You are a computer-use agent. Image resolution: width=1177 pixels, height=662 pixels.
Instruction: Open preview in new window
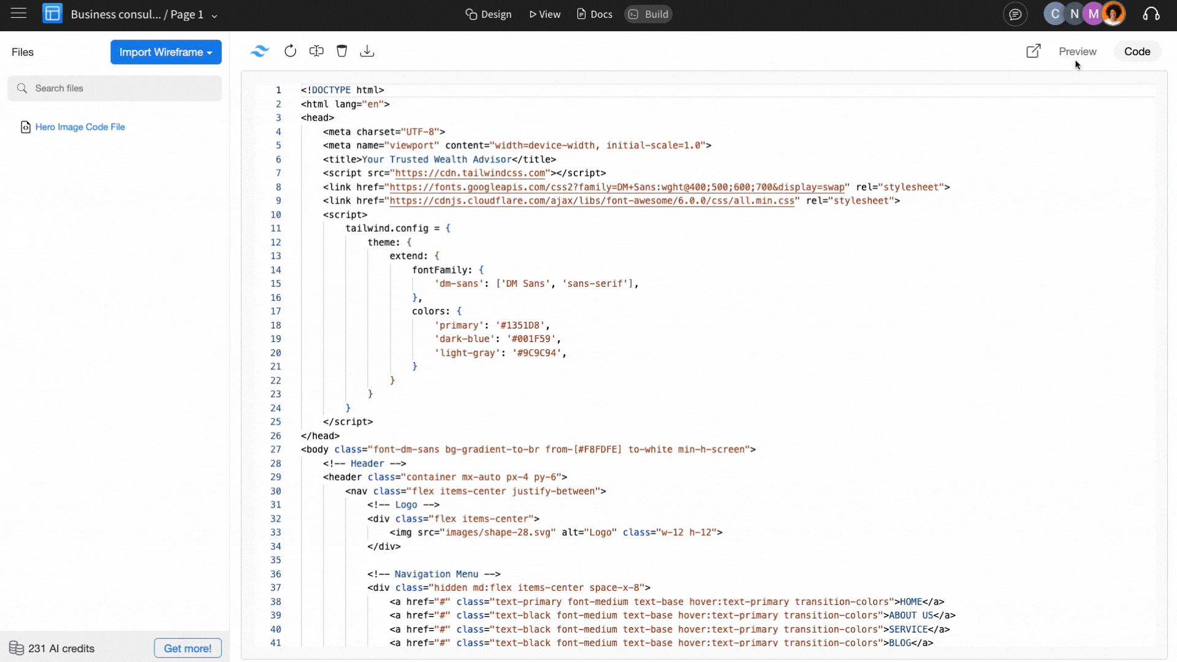coord(1034,51)
